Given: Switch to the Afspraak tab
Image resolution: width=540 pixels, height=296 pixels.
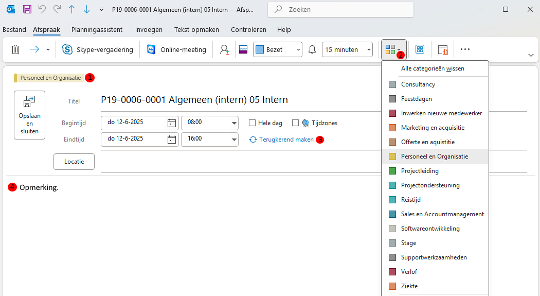Looking at the screenshot, I should (x=46, y=30).
